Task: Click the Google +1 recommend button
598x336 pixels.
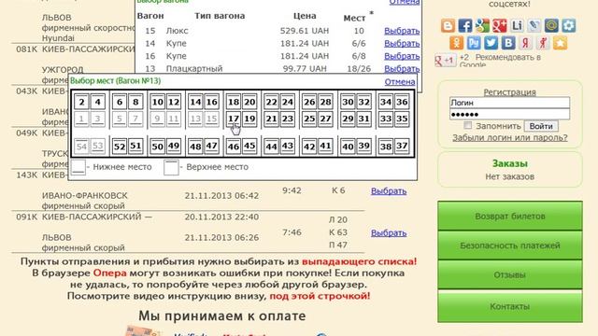Action: tap(446, 60)
